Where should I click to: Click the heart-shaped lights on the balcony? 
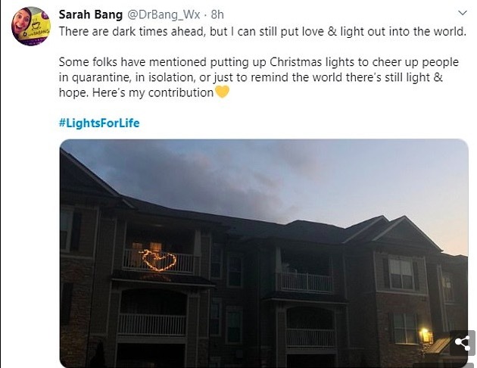[159, 260]
